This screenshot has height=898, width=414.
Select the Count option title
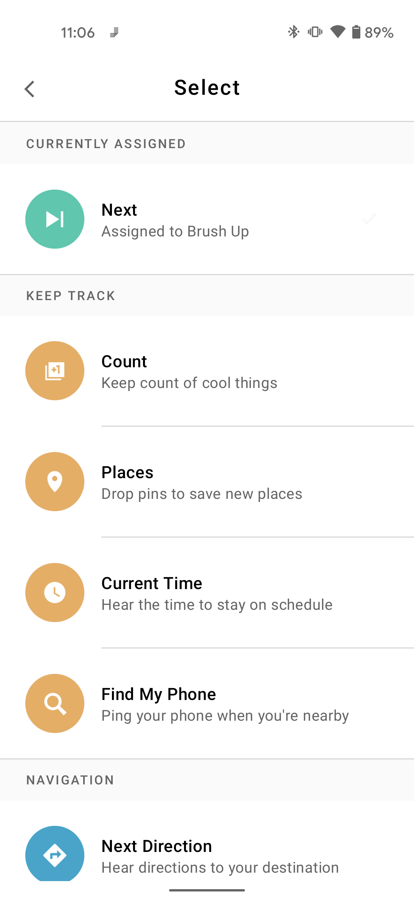(124, 362)
